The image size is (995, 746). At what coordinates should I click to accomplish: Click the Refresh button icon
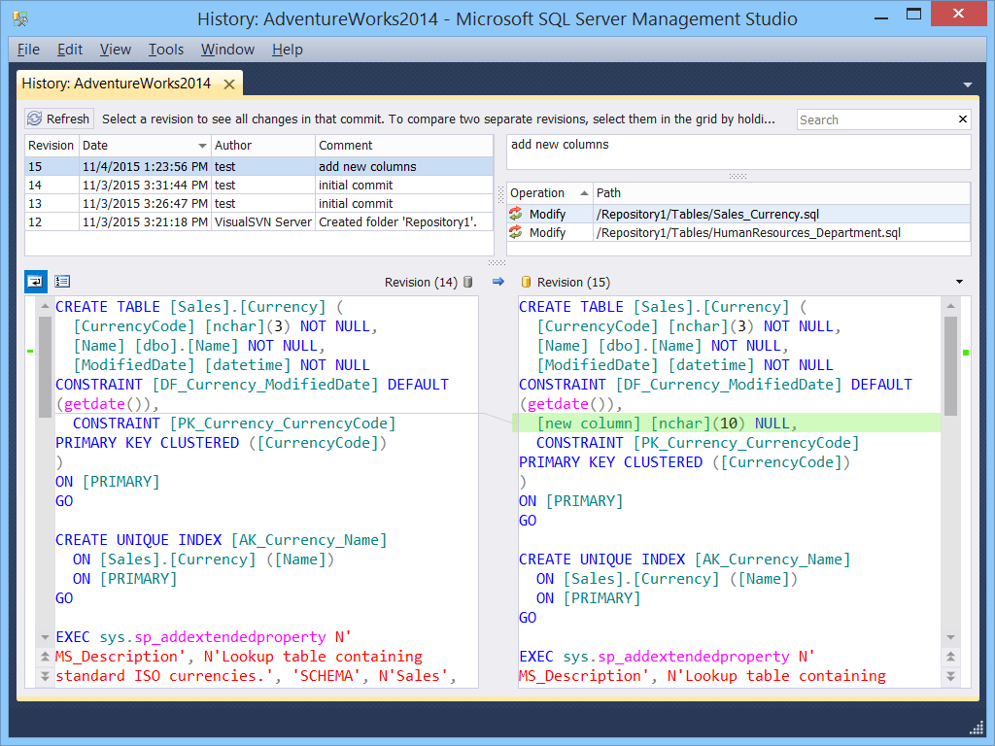click(x=35, y=119)
